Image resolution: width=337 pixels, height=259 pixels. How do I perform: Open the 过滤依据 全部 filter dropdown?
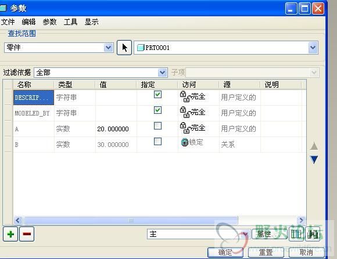[x=163, y=73]
